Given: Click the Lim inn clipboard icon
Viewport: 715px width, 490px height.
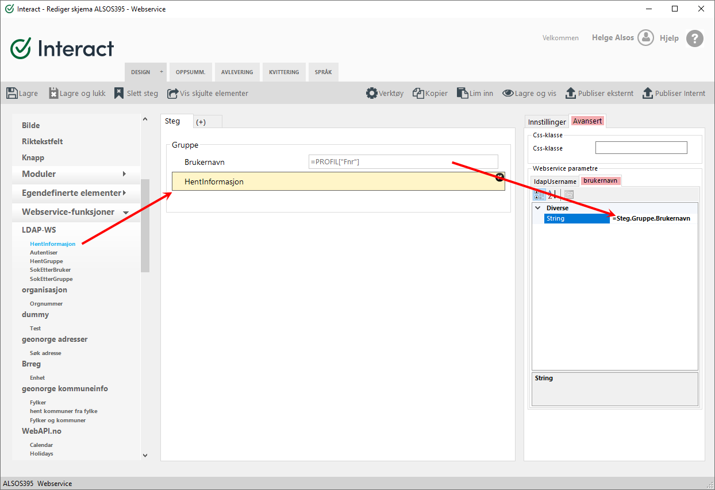Looking at the screenshot, I should pyautogui.click(x=463, y=93).
